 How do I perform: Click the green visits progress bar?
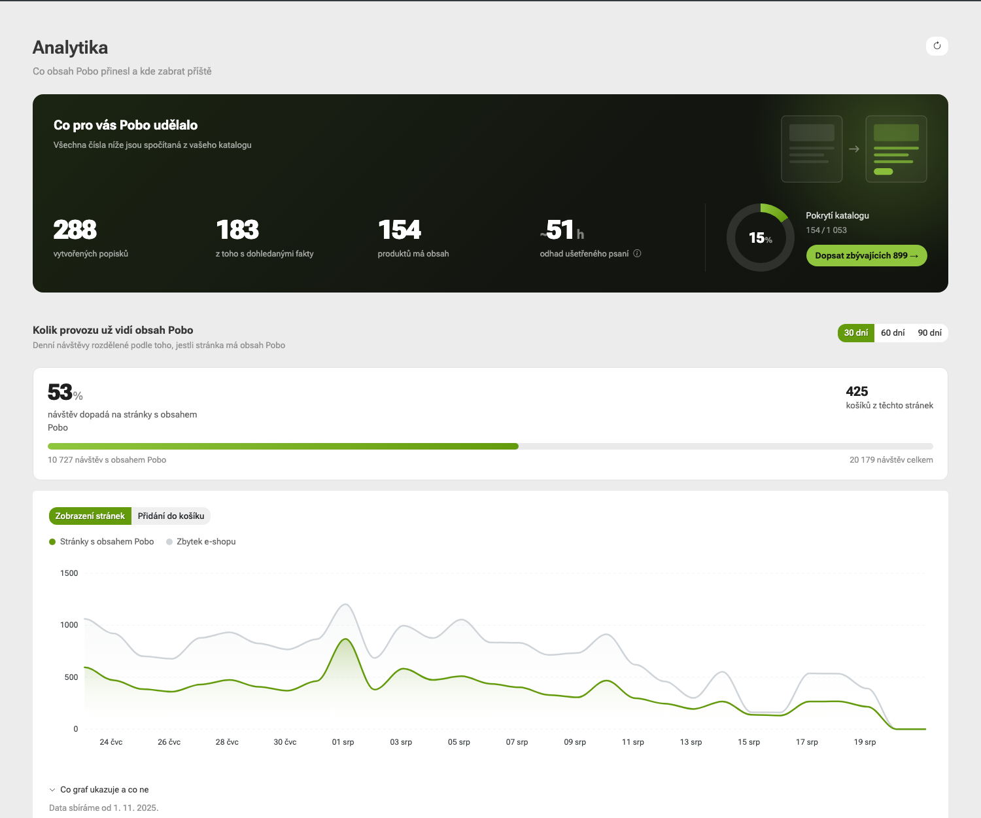click(283, 446)
